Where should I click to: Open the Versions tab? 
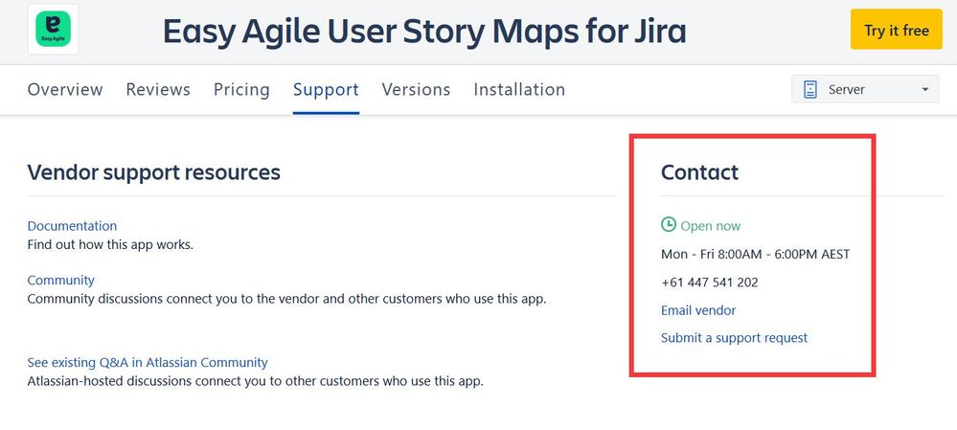click(417, 90)
